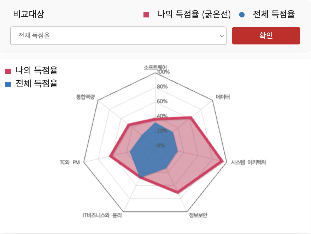Open the 전체 득점율 comparison dropdown
Viewport: 311px width, 234px height.
(118, 36)
